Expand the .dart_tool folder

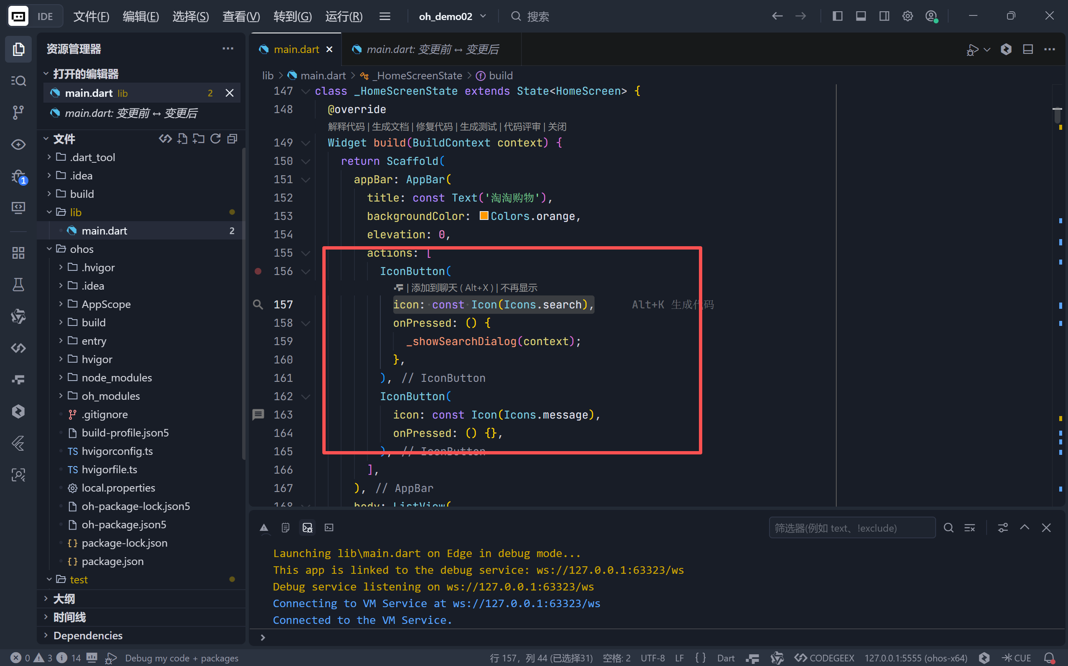pyautogui.click(x=93, y=157)
